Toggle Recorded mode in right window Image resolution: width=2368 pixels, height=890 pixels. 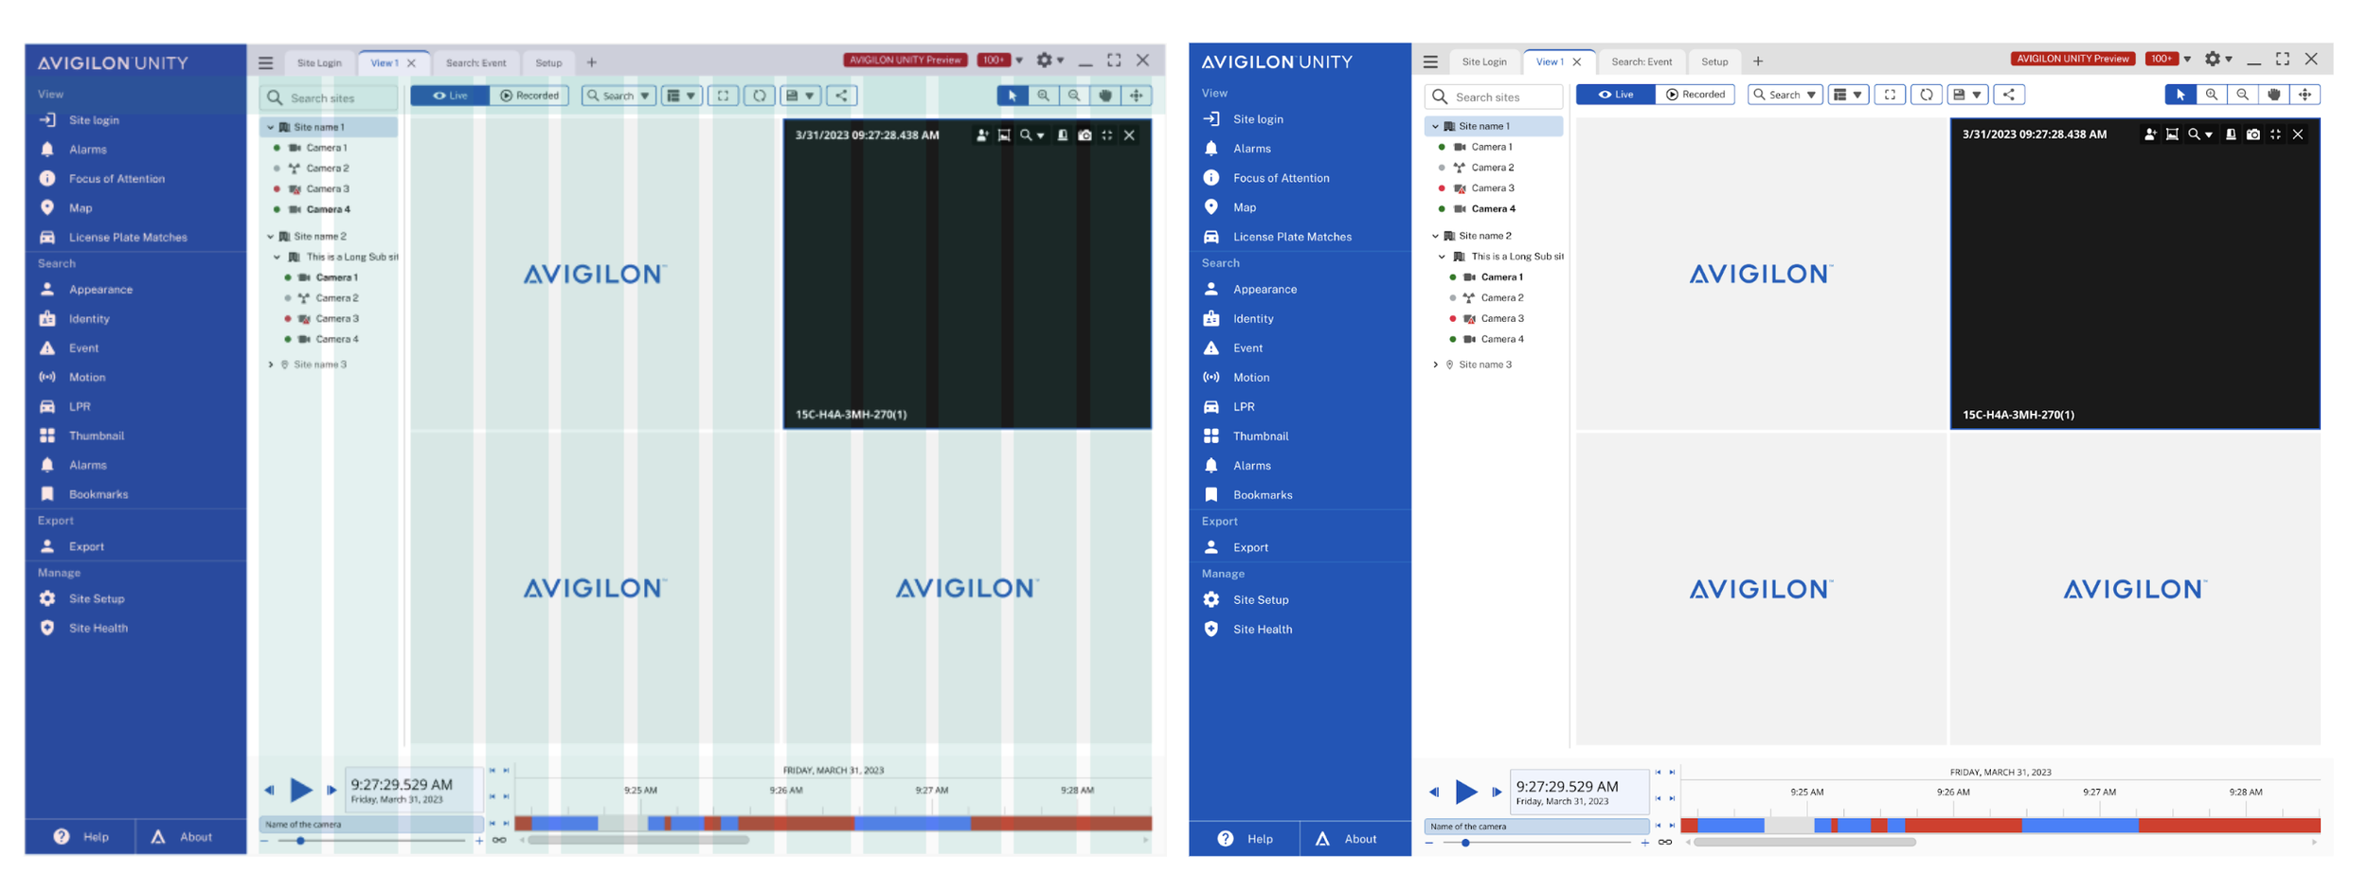pos(1695,95)
